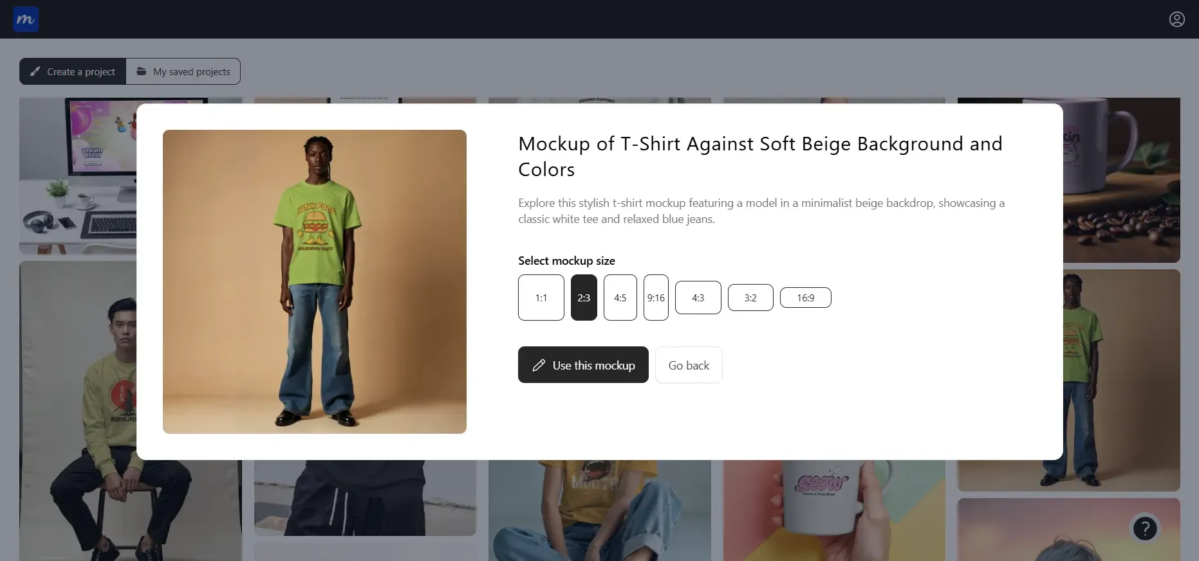This screenshot has width=1199, height=561.
Task: Choose the 4:5 mockup size option
Action: [x=620, y=298]
